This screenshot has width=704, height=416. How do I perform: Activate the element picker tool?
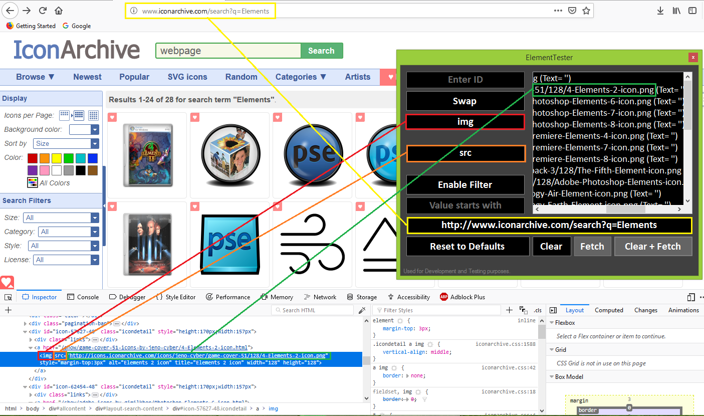pyautogui.click(x=8, y=297)
